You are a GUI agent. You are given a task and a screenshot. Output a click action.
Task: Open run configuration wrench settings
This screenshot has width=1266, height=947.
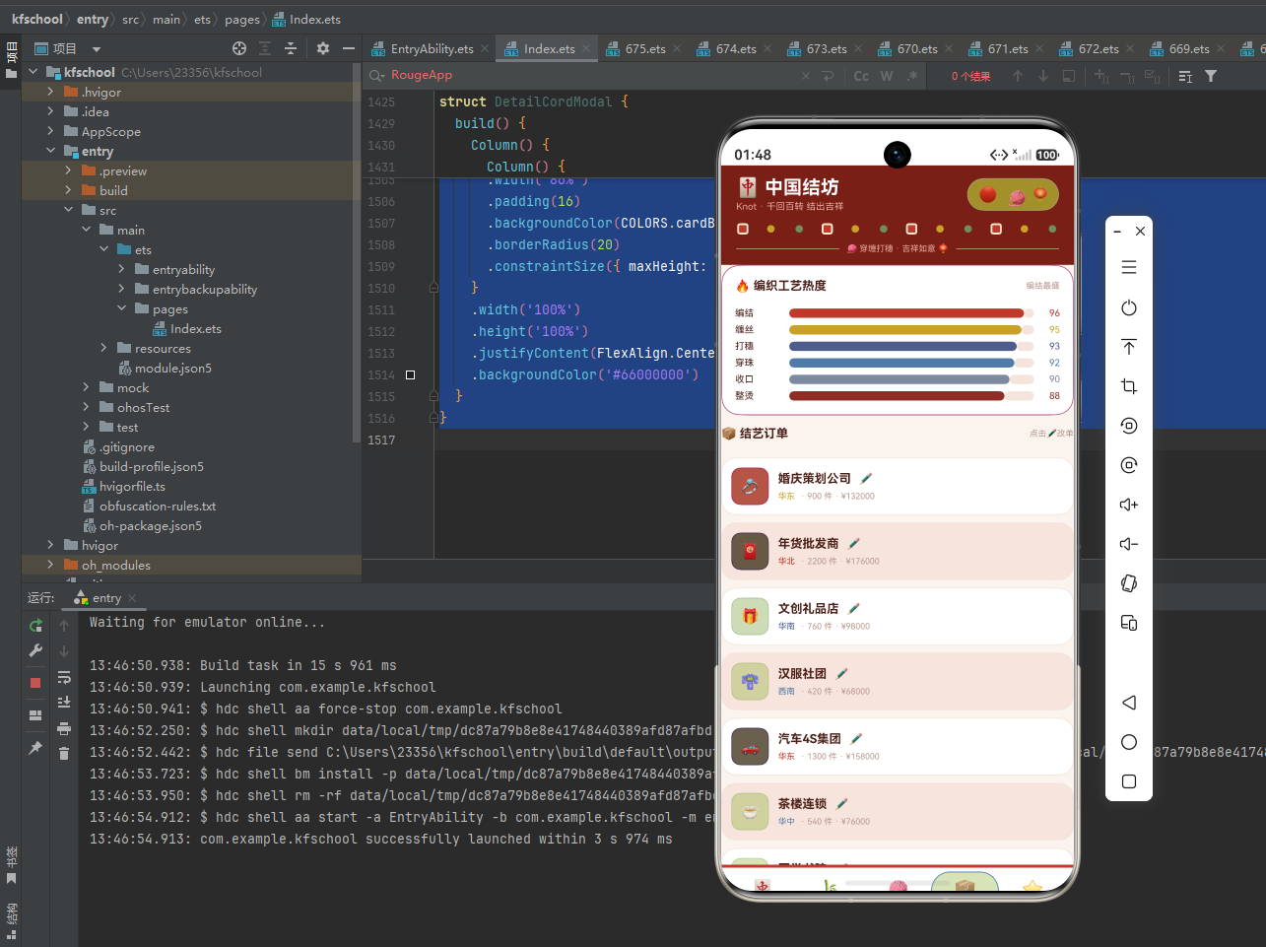click(x=35, y=650)
